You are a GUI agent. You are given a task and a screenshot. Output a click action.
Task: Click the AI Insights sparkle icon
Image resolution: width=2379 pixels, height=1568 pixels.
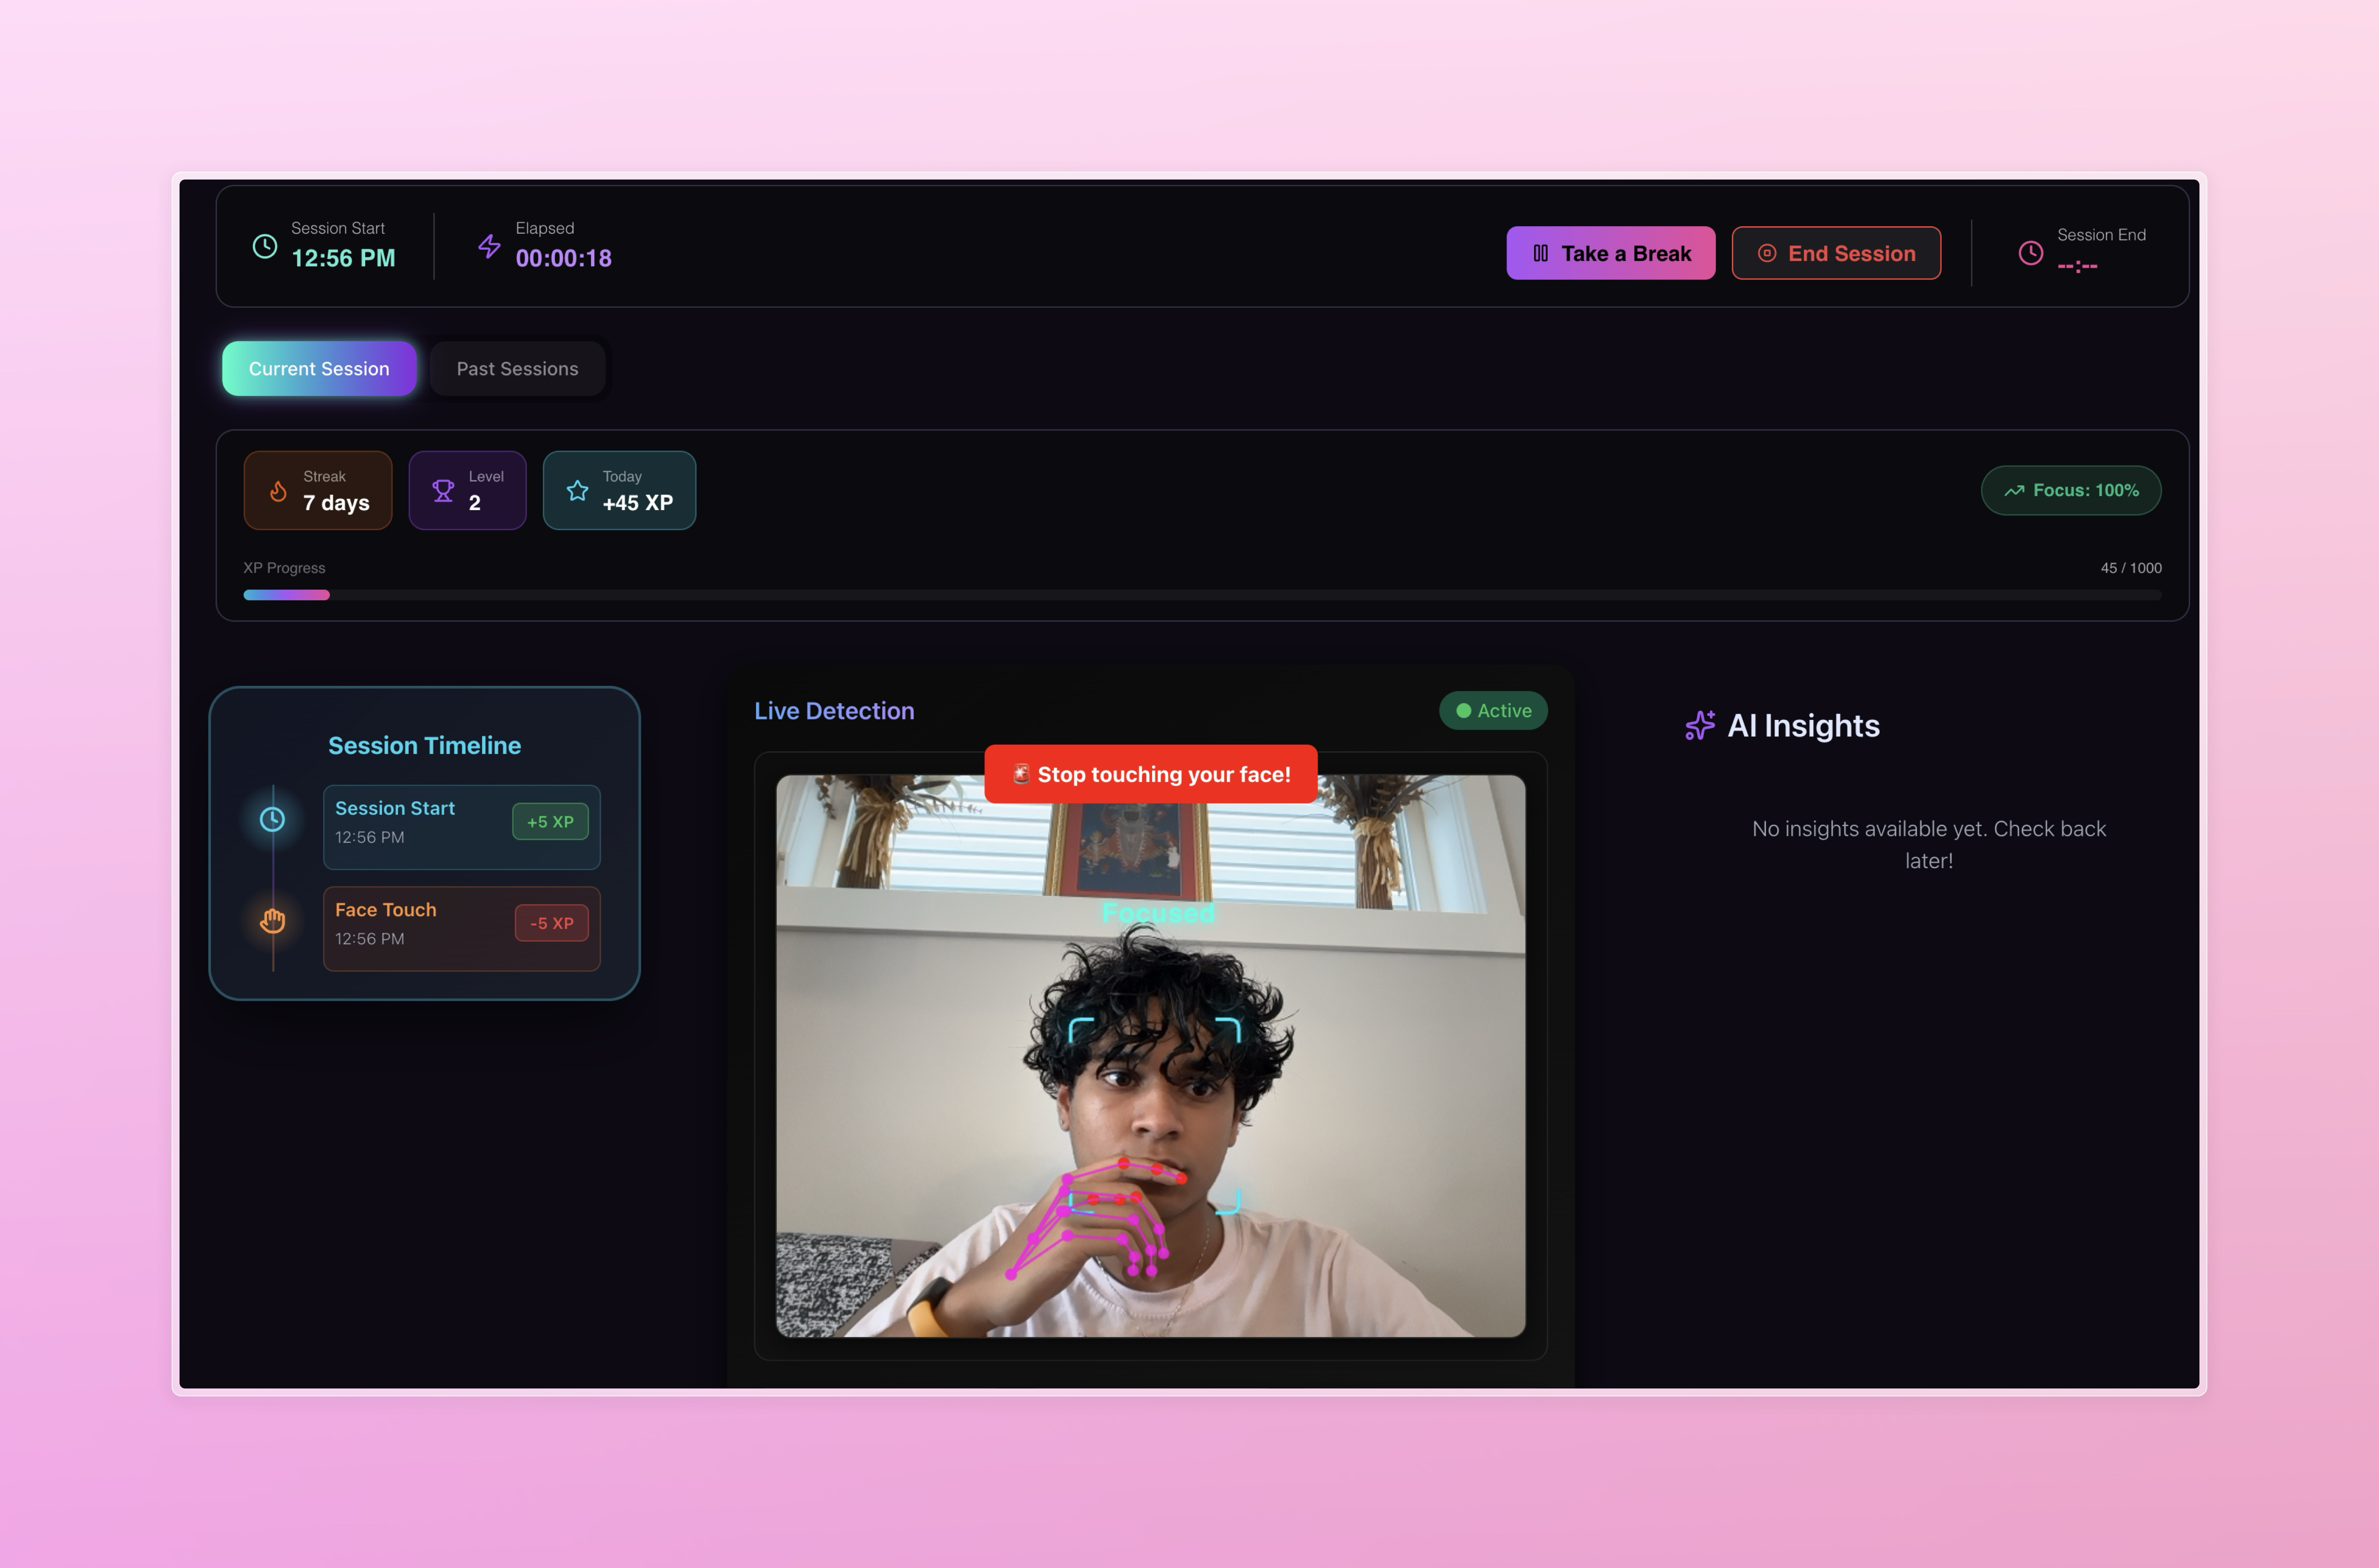coord(1699,726)
